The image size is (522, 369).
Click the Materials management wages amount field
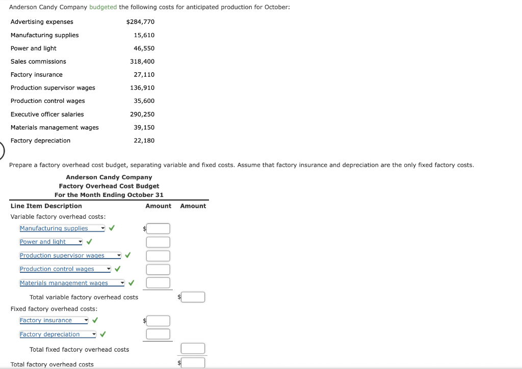point(158,283)
